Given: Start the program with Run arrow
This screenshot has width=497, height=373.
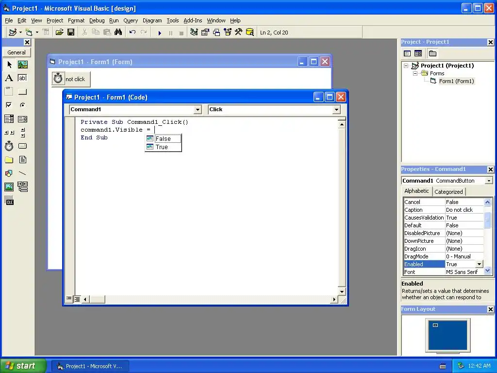Looking at the screenshot, I should (x=160, y=33).
